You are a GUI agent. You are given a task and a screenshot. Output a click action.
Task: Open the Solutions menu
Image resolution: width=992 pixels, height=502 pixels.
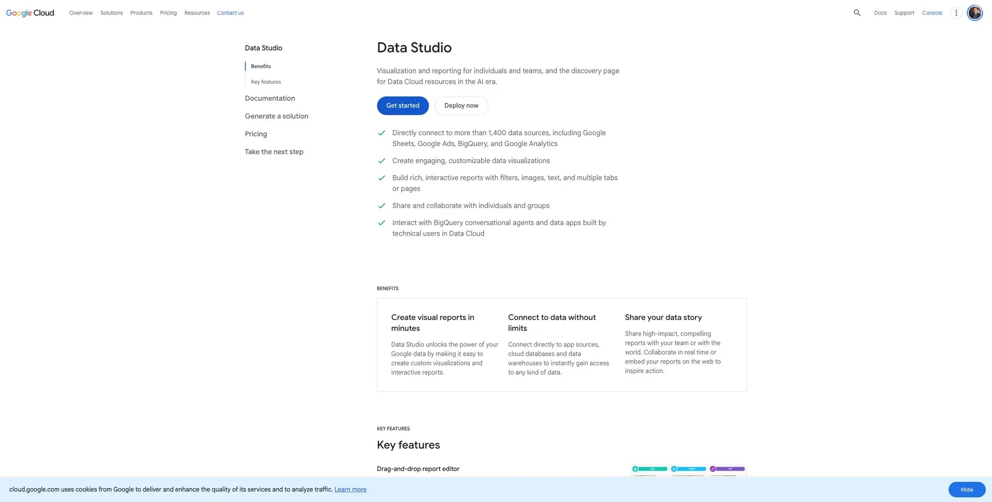[x=112, y=13]
